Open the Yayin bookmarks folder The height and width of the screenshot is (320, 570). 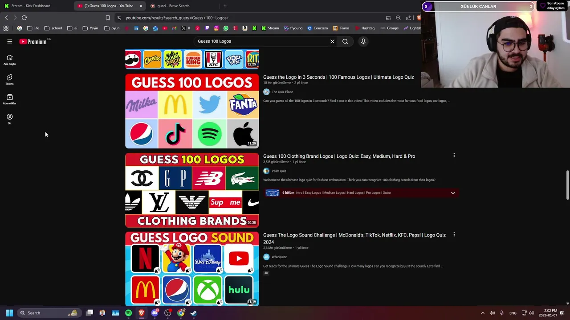click(90, 28)
